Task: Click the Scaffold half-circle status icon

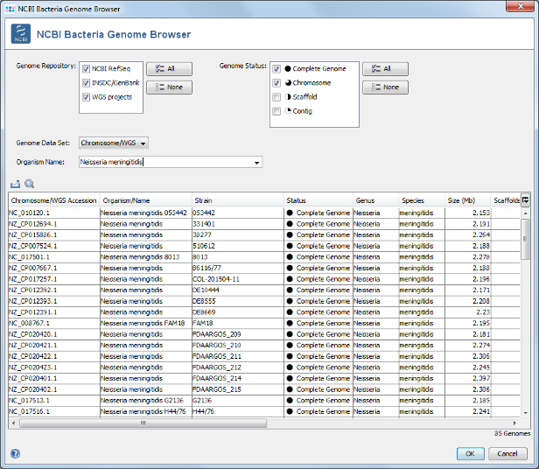Action: pos(288,97)
